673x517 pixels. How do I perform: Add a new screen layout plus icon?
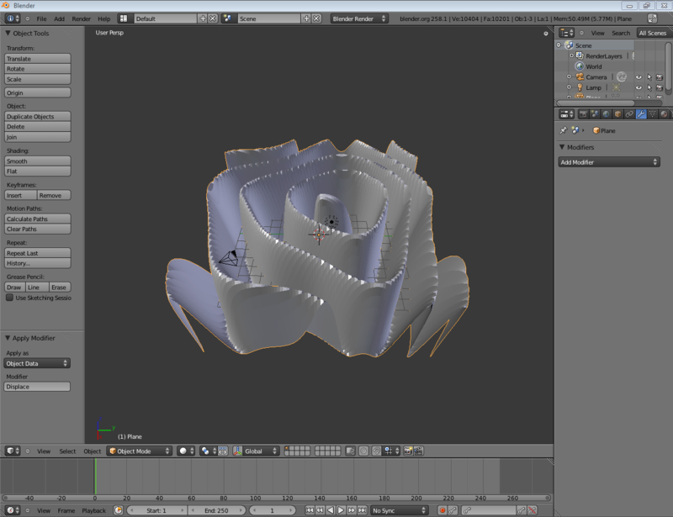click(203, 18)
